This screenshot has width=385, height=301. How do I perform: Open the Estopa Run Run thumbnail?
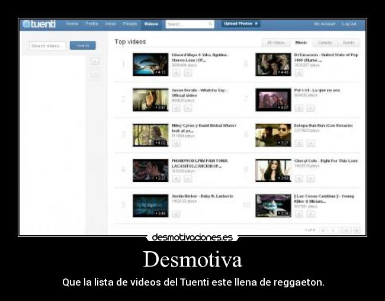point(273,135)
